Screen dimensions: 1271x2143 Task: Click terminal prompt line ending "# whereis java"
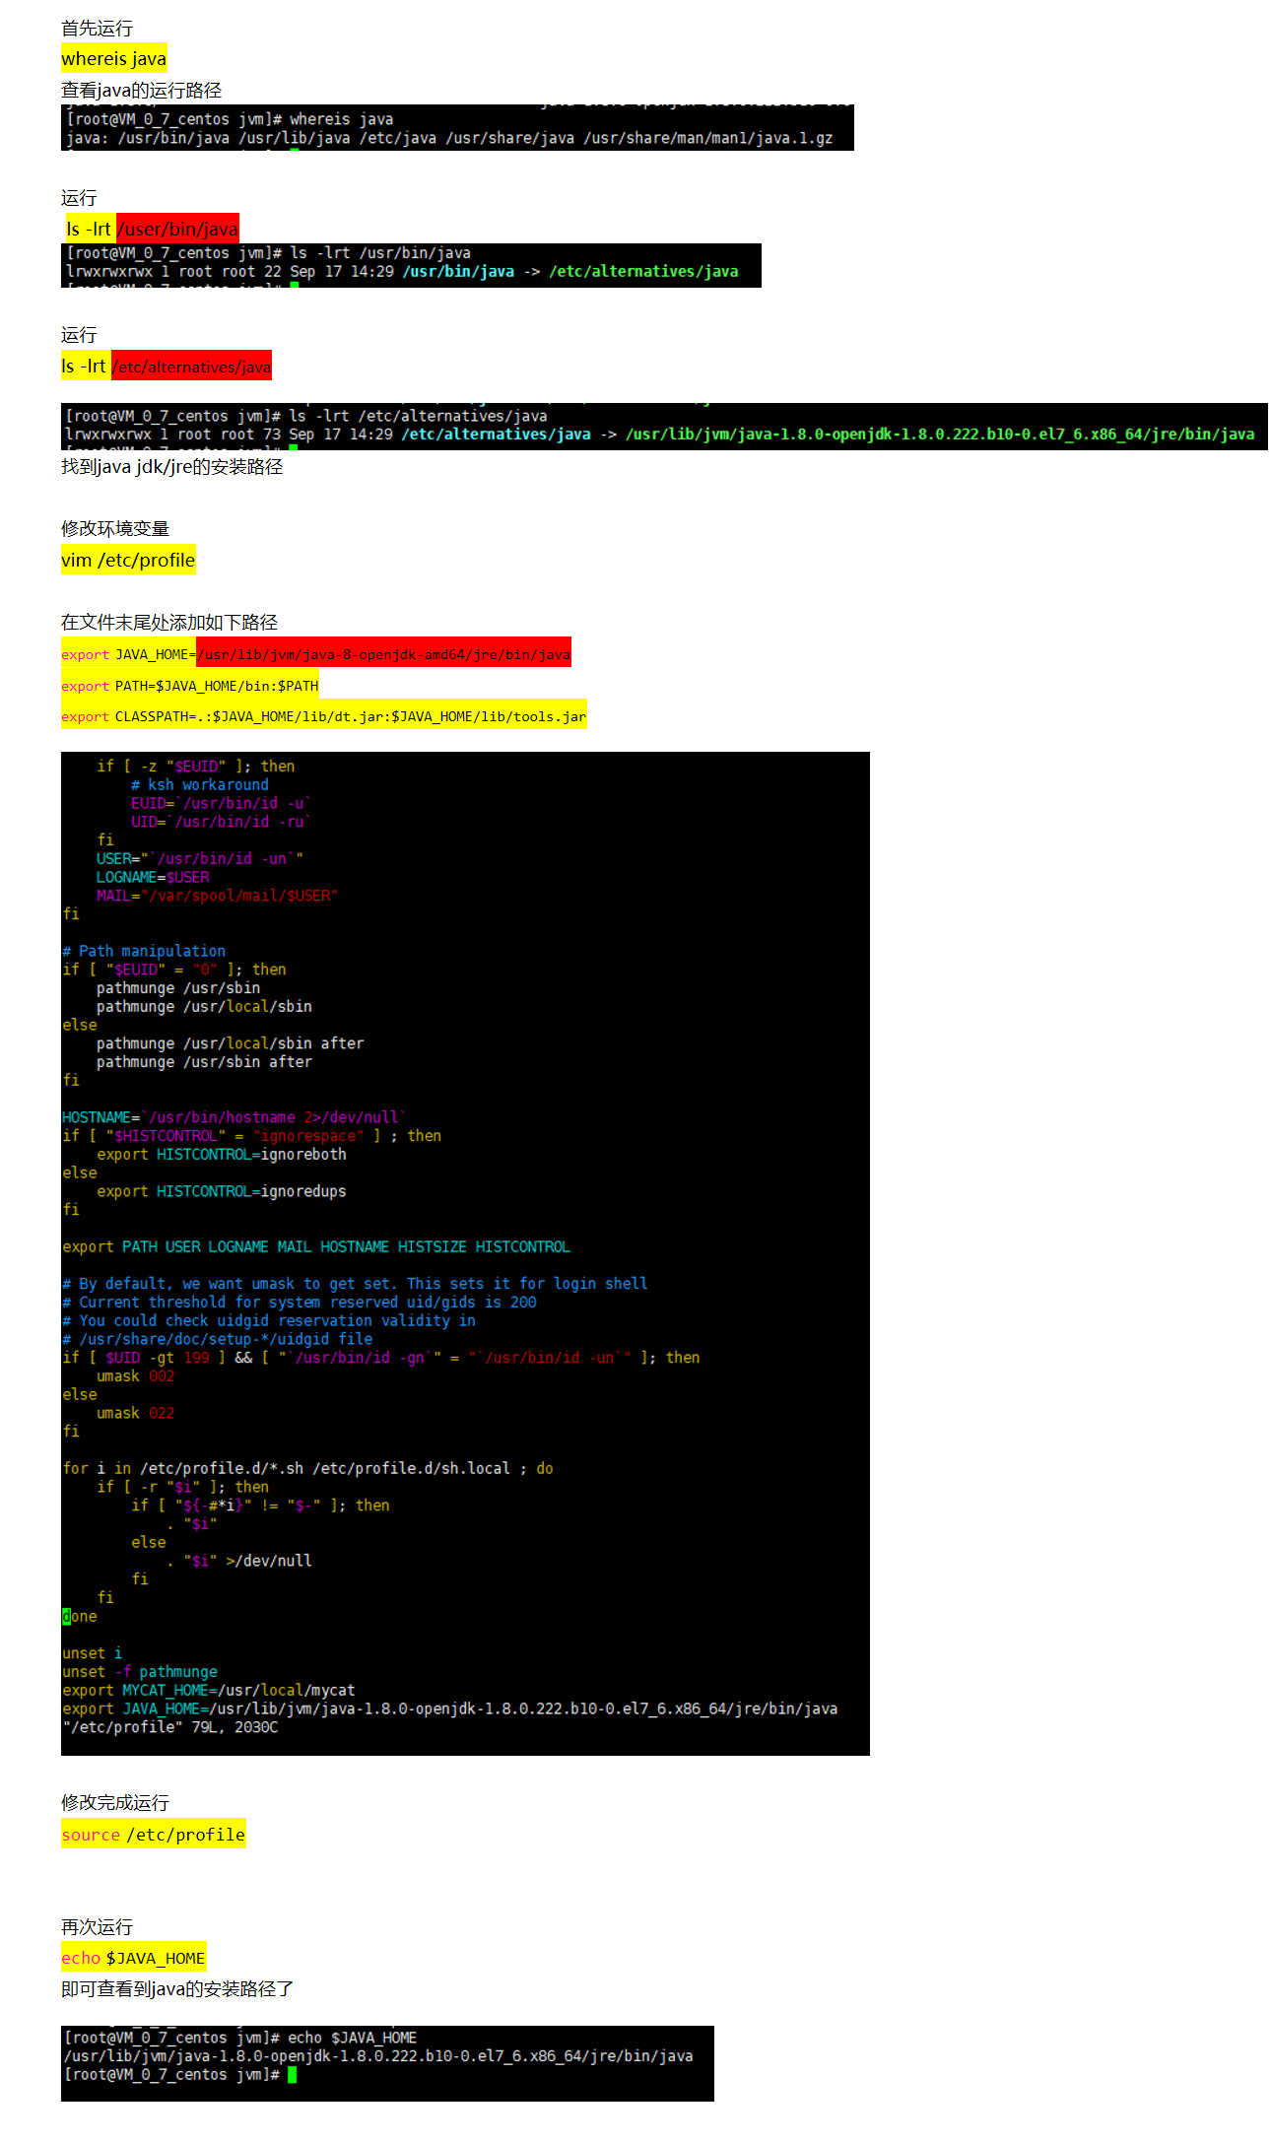230,119
